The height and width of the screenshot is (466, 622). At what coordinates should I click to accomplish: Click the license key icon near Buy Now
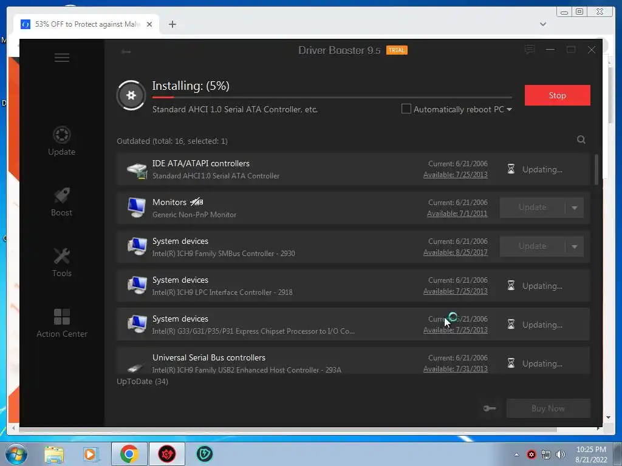tap(490, 408)
